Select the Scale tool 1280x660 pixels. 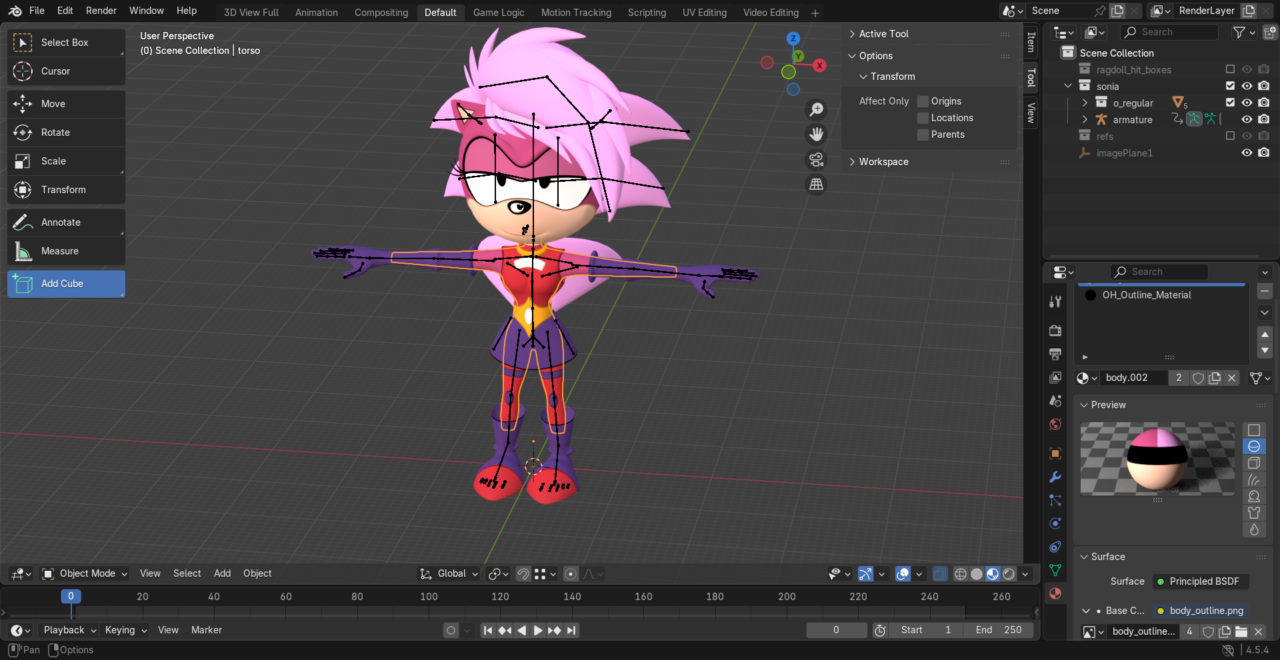pos(66,161)
